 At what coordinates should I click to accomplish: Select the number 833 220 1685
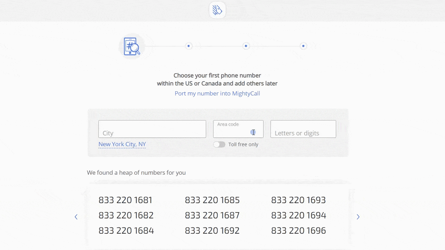click(x=212, y=200)
